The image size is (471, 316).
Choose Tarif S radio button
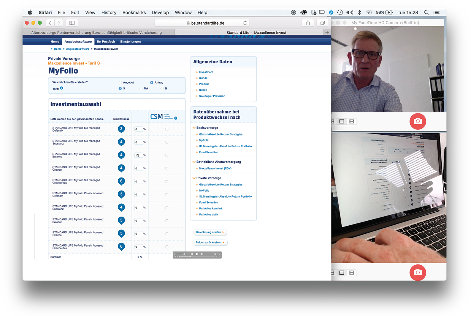[x=120, y=88]
